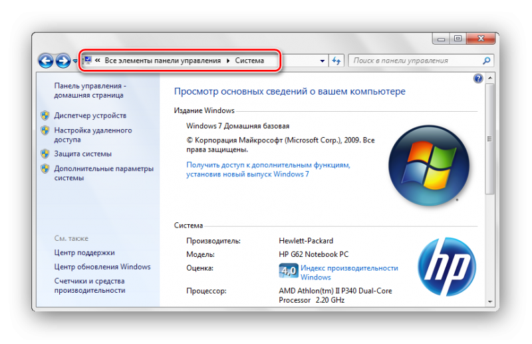This screenshot has height=344, width=532.
Task: Open help with the blue question mark icon
Action: 478,79
